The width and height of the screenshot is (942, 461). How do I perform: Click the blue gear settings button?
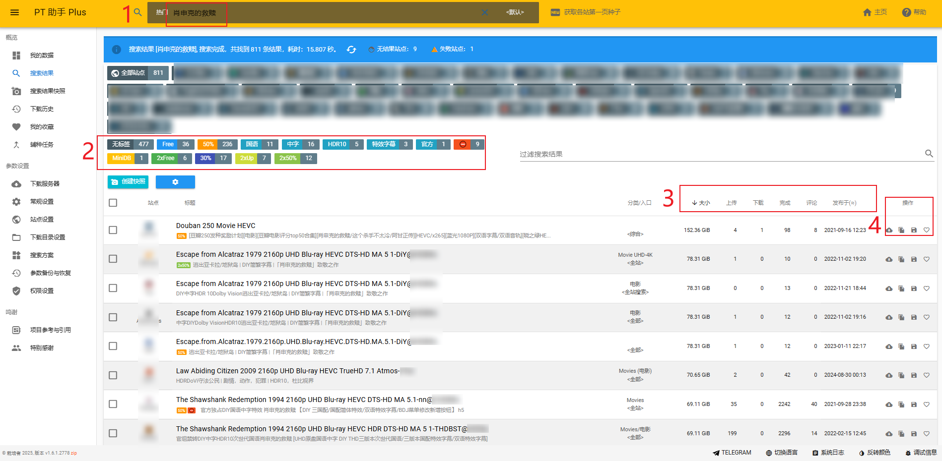pyautogui.click(x=175, y=182)
